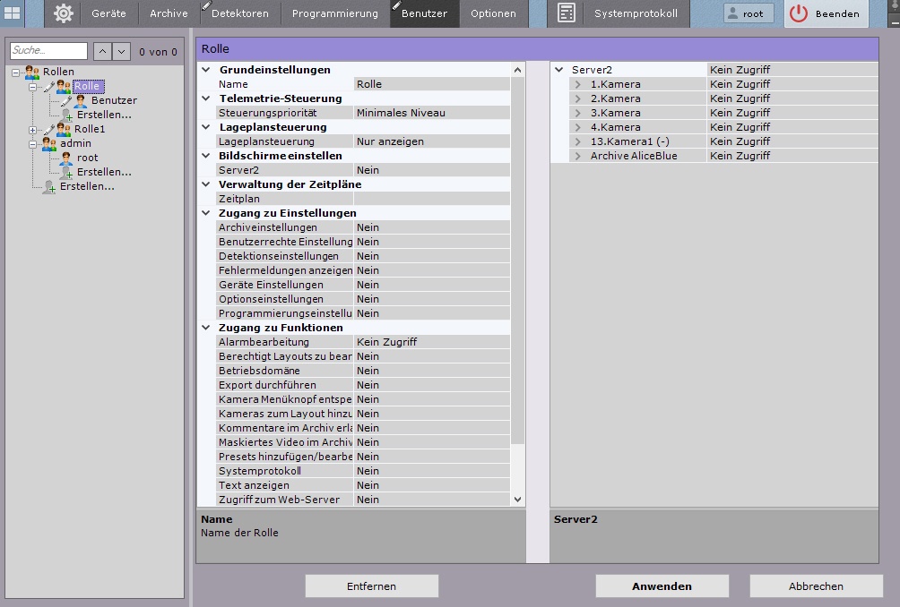
Task: Click the add-role Erstellen icon at tree bottom
Action: [49, 187]
